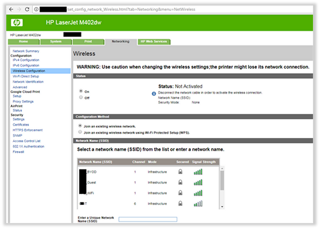Click the lock icon in the BYOD row
The width and height of the screenshot is (320, 229).
tap(180, 171)
